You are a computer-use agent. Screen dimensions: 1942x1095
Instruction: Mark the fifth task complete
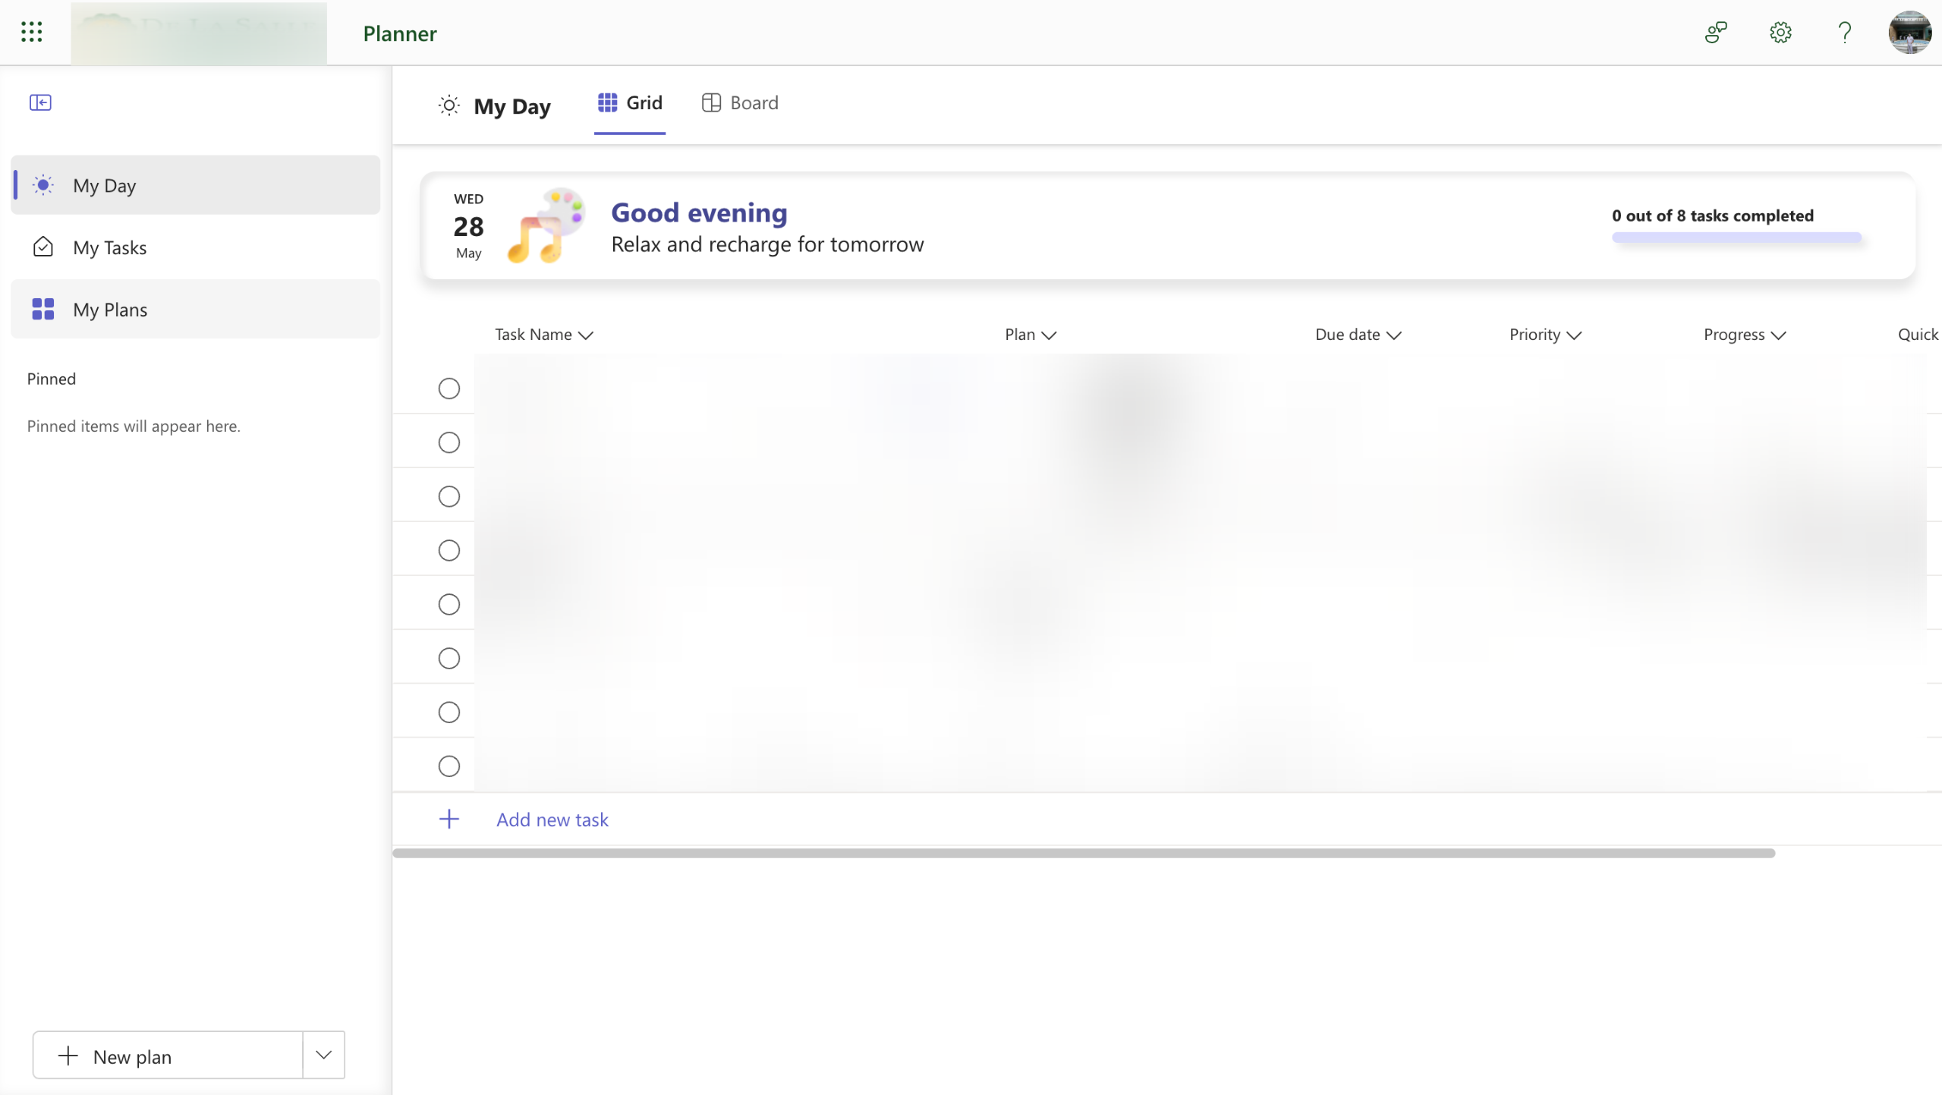point(449,604)
